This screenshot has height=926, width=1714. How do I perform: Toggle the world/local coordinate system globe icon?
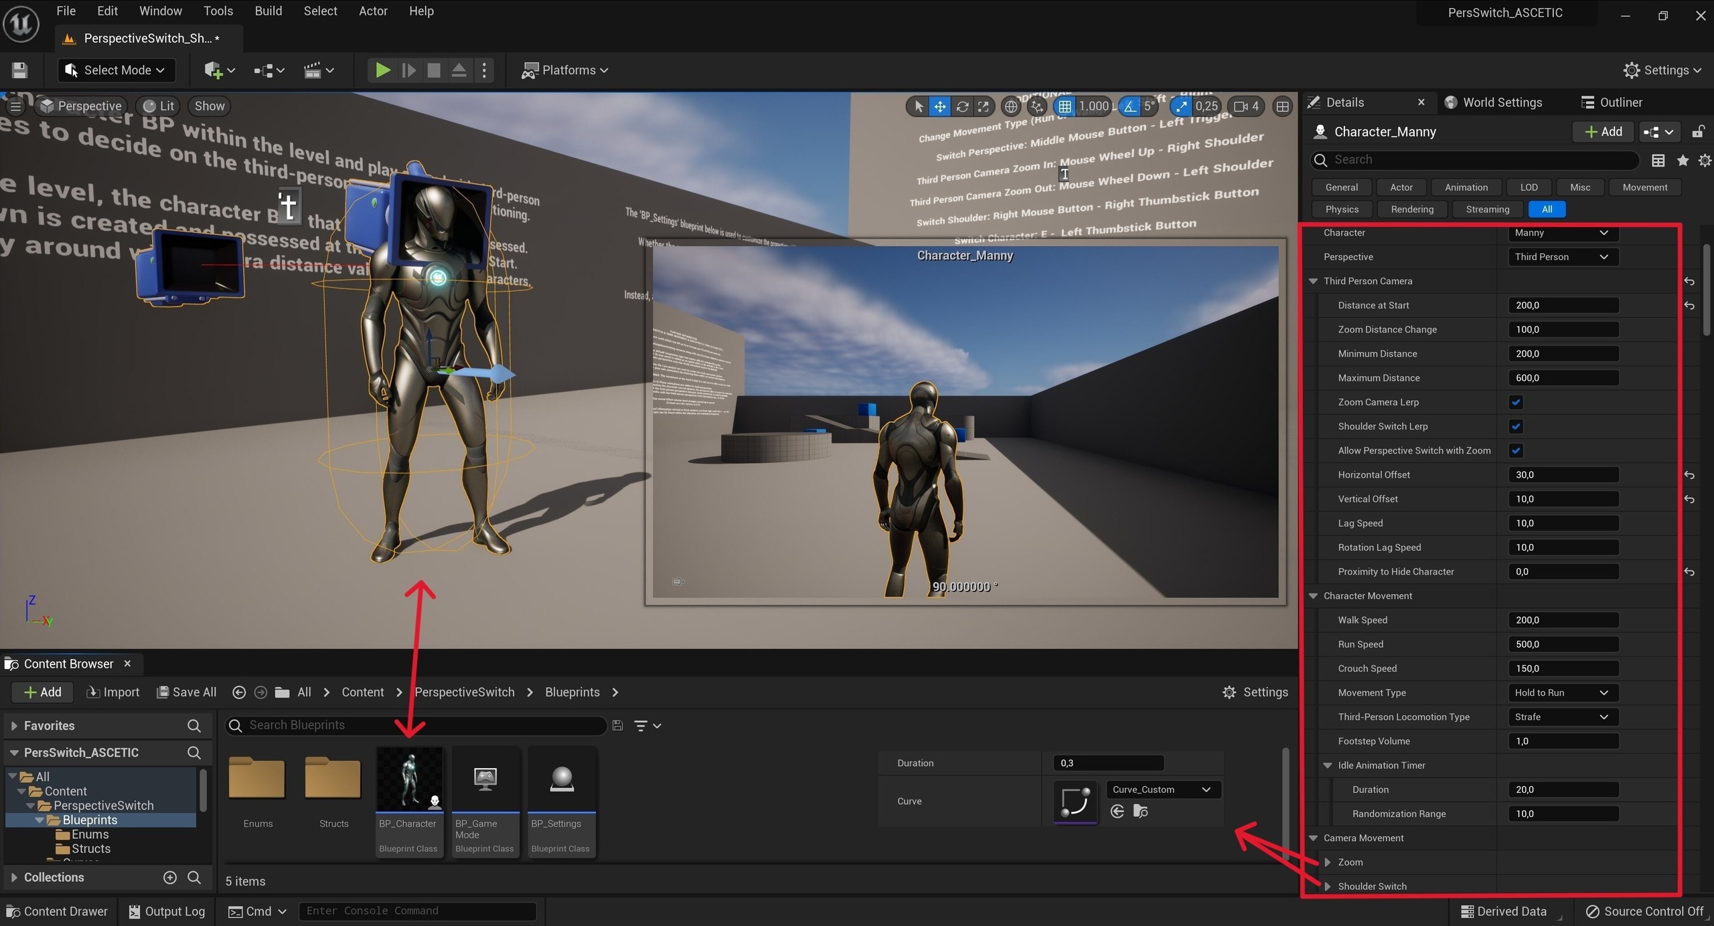point(1011,106)
